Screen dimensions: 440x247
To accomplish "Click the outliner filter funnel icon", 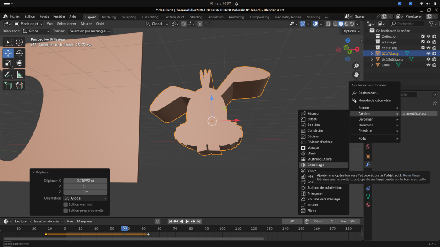I will [x=431, y=24].
